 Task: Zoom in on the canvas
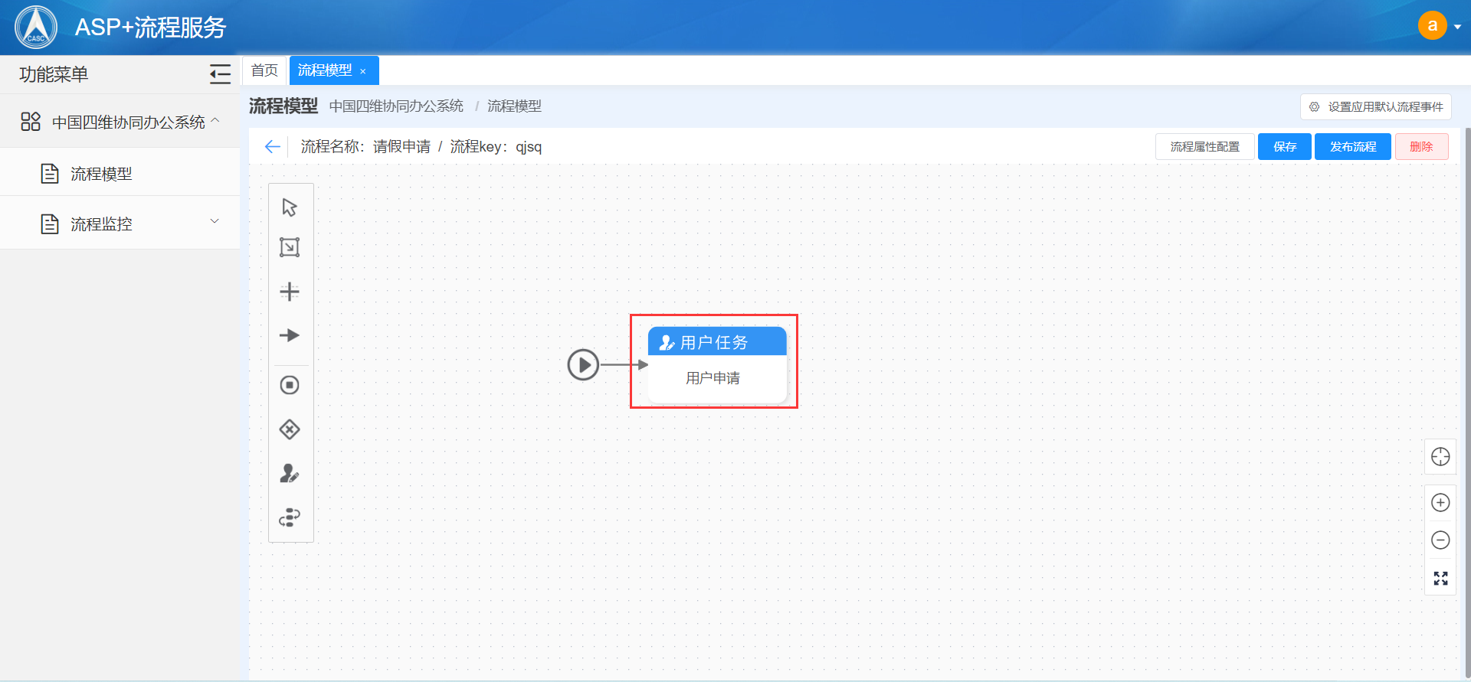1440,503
